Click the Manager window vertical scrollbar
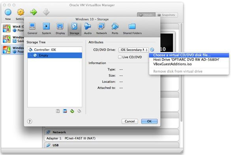The height and width of the screenshot is (155, 231). pos(181,72)
